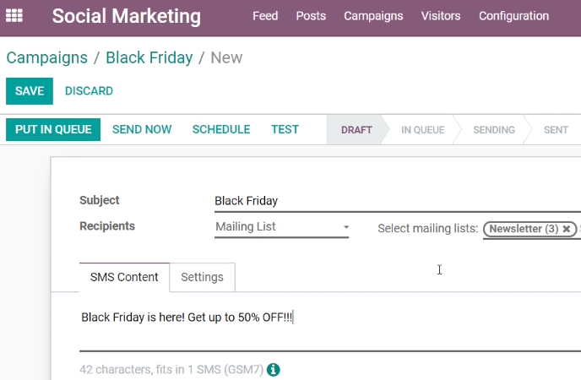Click the SAVE button
The height and width of the screenshot is (380, 581).
click(30, 91)
